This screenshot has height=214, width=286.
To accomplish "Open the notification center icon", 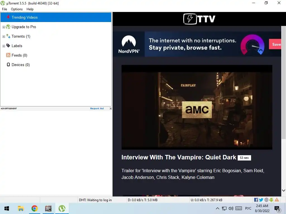I will pos(277,208).
